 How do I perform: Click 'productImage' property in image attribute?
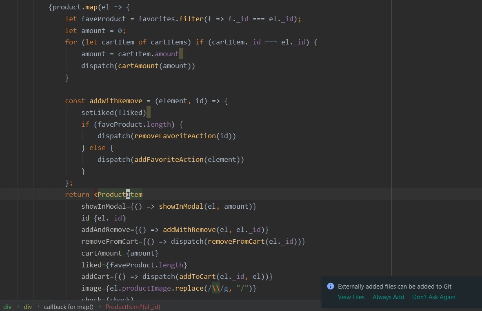(147, 288)
